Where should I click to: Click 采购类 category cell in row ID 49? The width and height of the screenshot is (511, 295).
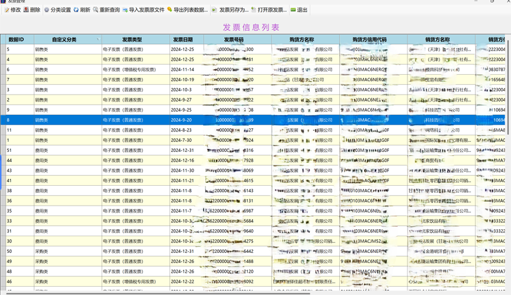pyautogui.click(x=68, y=261)
